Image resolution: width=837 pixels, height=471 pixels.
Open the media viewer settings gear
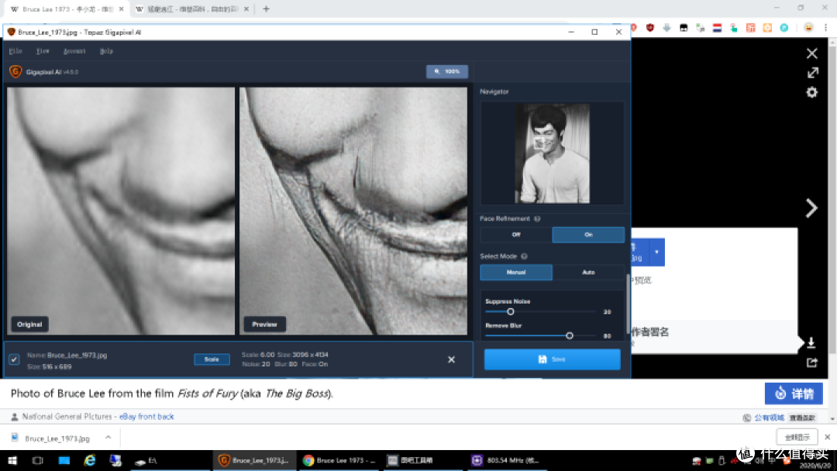(812, 92)
